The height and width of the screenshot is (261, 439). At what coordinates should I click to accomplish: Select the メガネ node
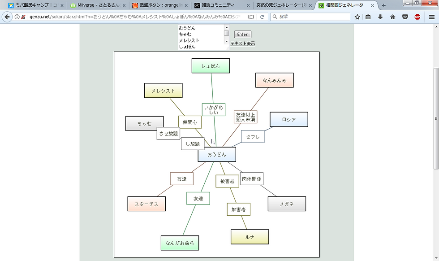coord(287,204)
